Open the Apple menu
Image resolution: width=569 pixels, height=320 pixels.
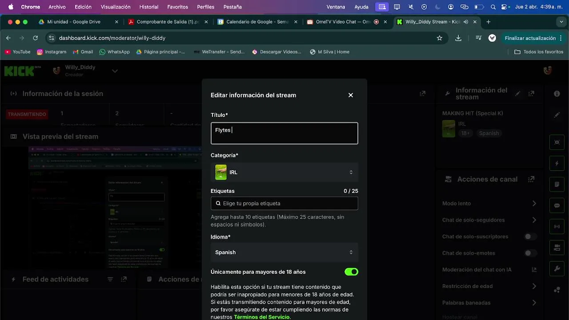point(11,7)
